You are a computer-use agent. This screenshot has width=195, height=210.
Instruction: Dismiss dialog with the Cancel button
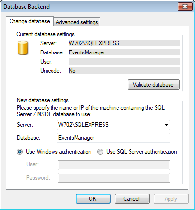132,199
